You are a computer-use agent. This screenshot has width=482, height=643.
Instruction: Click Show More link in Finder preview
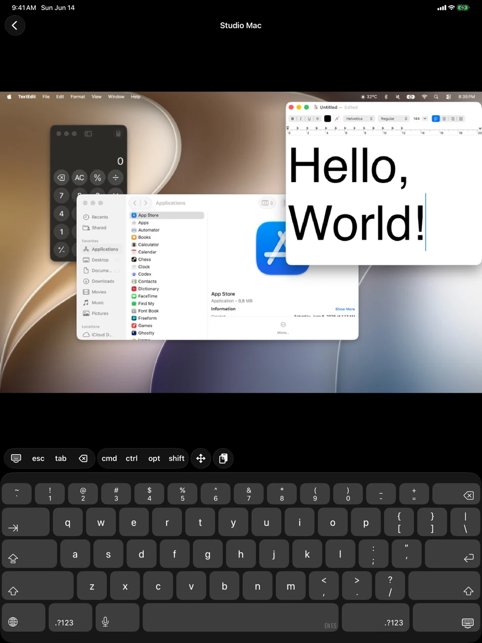tap(345, 309)
